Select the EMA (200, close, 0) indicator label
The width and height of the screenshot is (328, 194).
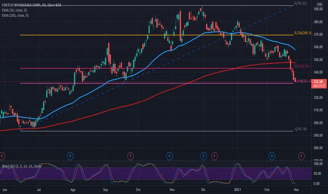15,16
